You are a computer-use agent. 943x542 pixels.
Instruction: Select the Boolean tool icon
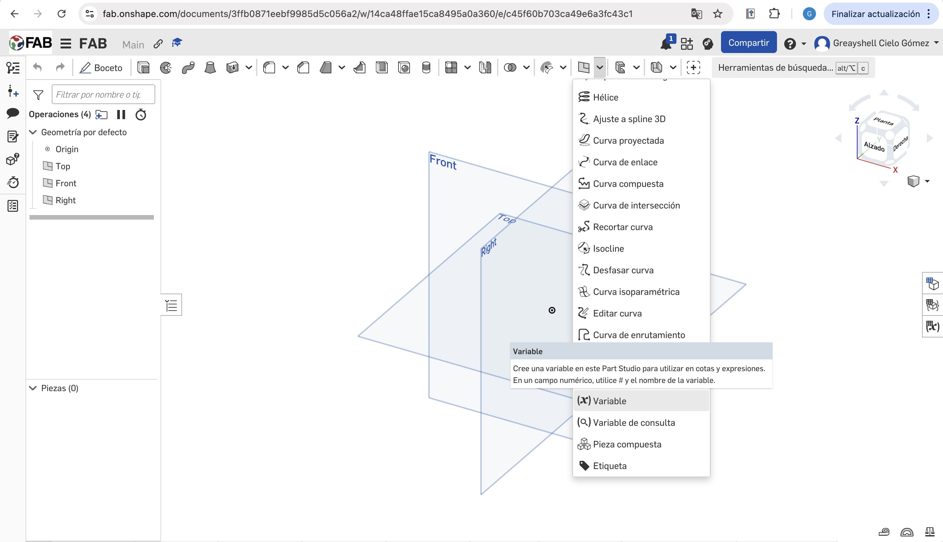coord(510,67)
